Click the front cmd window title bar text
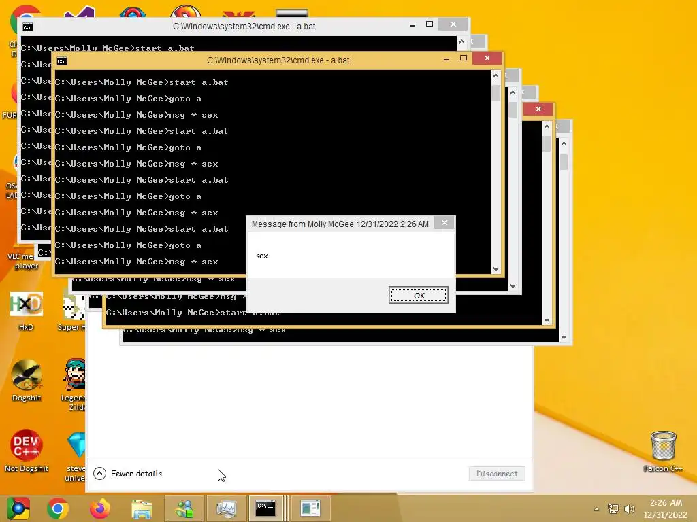This screenshot has height=522, width=697. pos(278,60)
